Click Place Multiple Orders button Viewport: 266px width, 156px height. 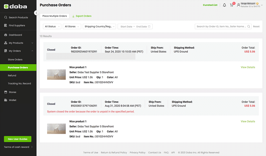pyautogui.click(x=55, y=16)
